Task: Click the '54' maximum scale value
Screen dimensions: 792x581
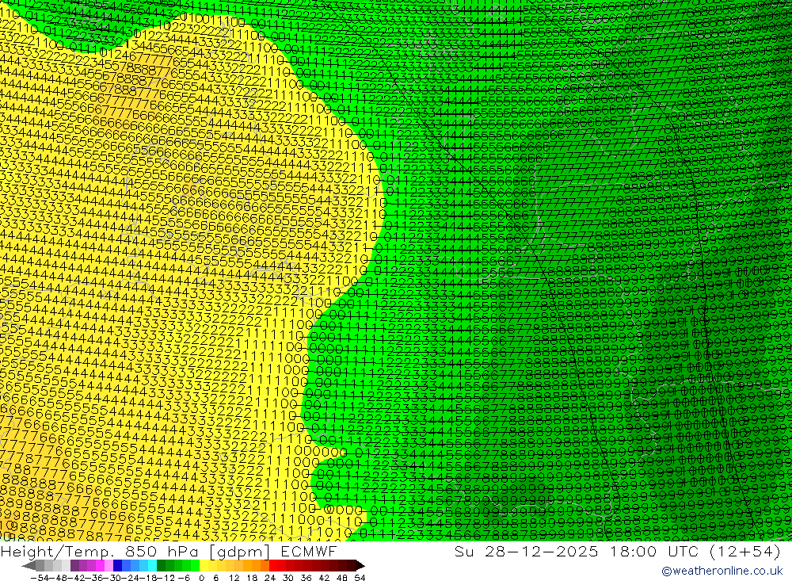Action: coord(360,578)
